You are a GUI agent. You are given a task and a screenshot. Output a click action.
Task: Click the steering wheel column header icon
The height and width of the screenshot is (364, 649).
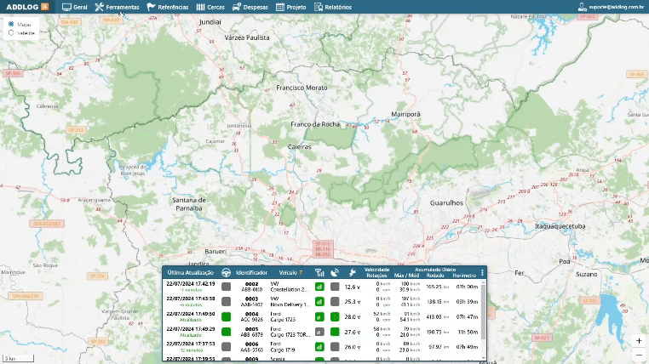[x=227, y=272]
